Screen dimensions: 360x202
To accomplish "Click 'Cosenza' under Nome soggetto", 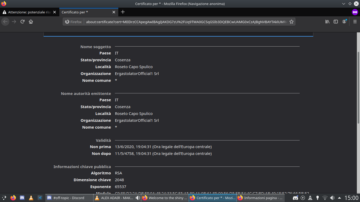I will pyautogui.click(x=123, y=60).
